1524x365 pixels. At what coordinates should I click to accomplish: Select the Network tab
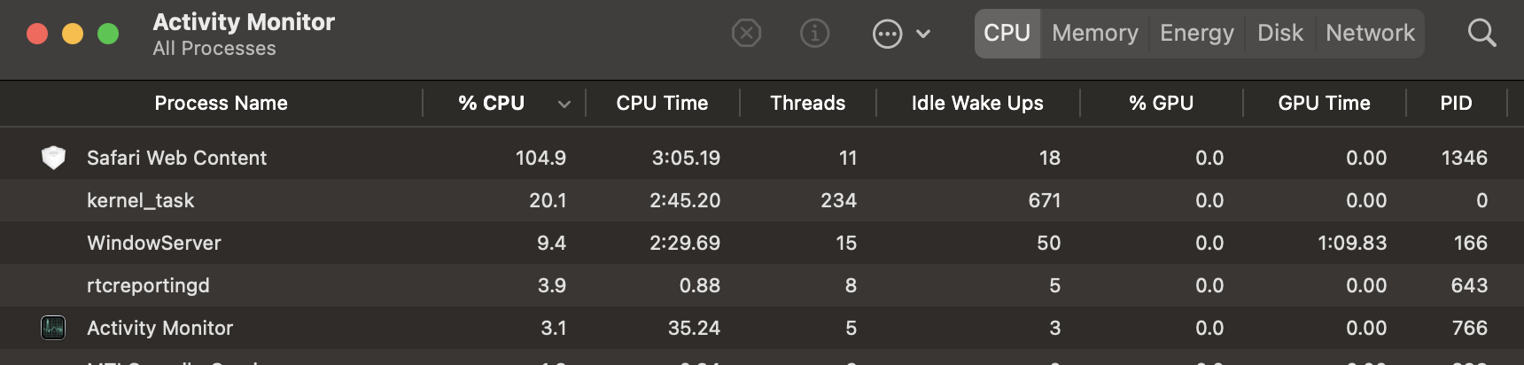click(1370, 34)
